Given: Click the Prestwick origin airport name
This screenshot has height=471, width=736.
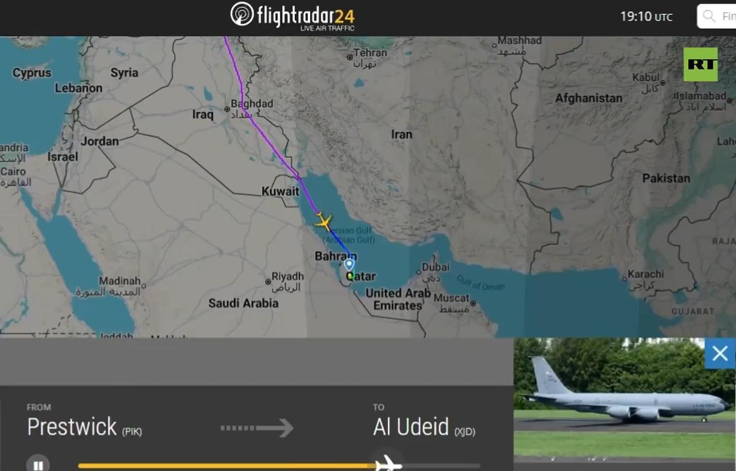Looking at the screenshot, I should click(x=72, y=427).
